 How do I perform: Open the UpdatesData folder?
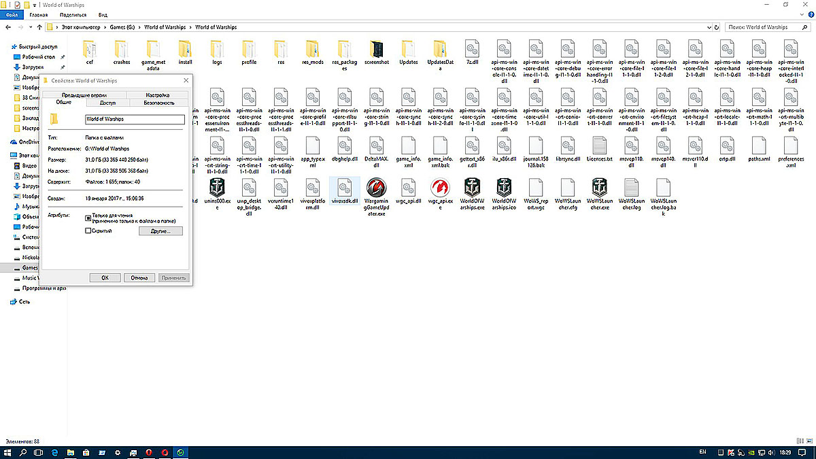point(440,54)
